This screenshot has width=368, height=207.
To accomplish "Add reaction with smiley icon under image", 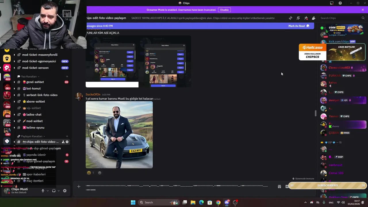I will 100,173.
